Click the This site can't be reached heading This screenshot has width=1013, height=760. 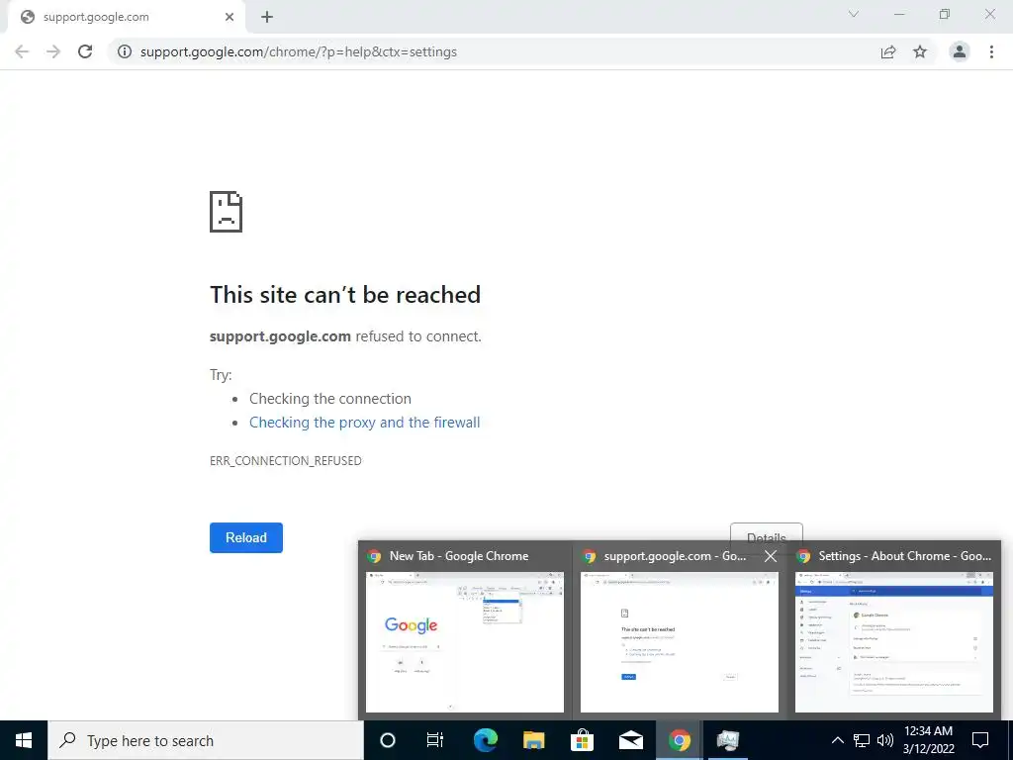click(x=345, y=295)
